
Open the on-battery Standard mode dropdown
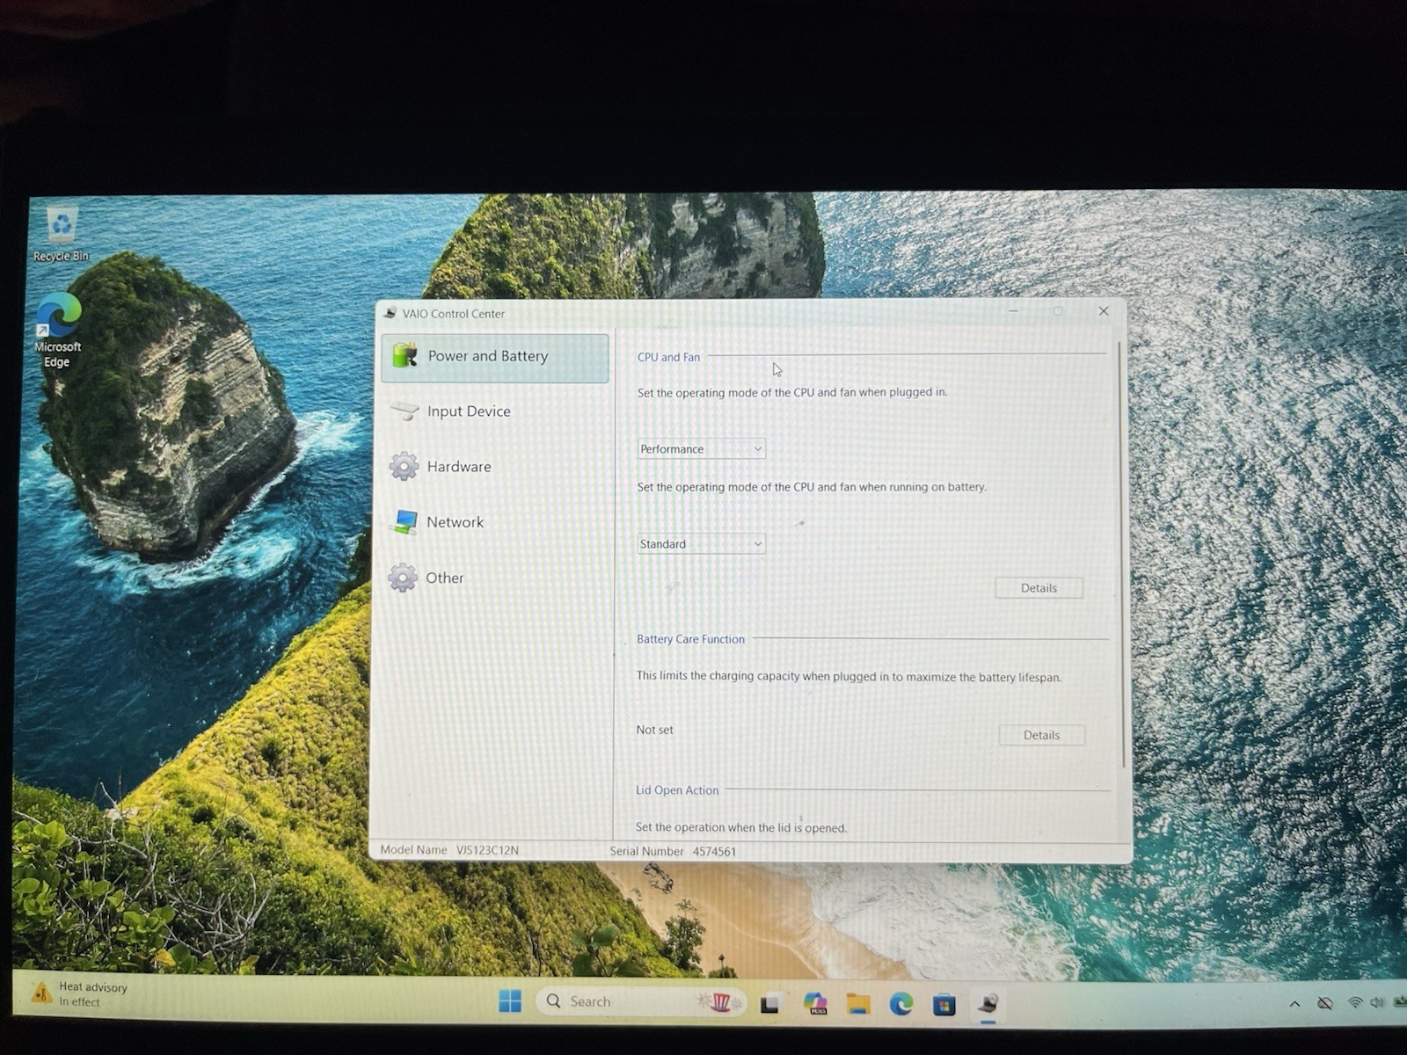tap(701, 544)
